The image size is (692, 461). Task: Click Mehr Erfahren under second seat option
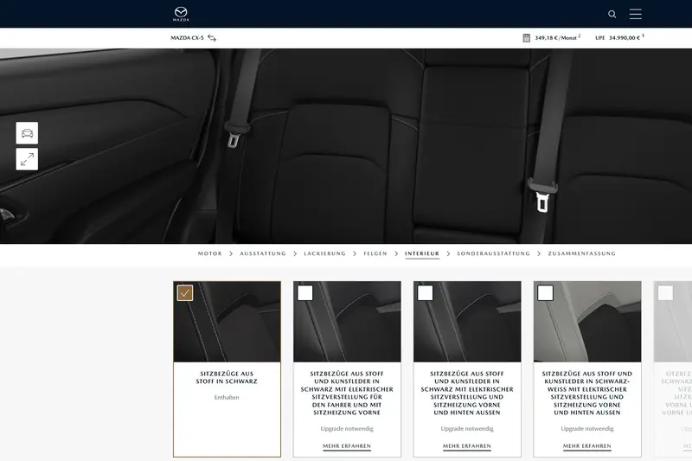pyautogui.click(x=347, y=446)
